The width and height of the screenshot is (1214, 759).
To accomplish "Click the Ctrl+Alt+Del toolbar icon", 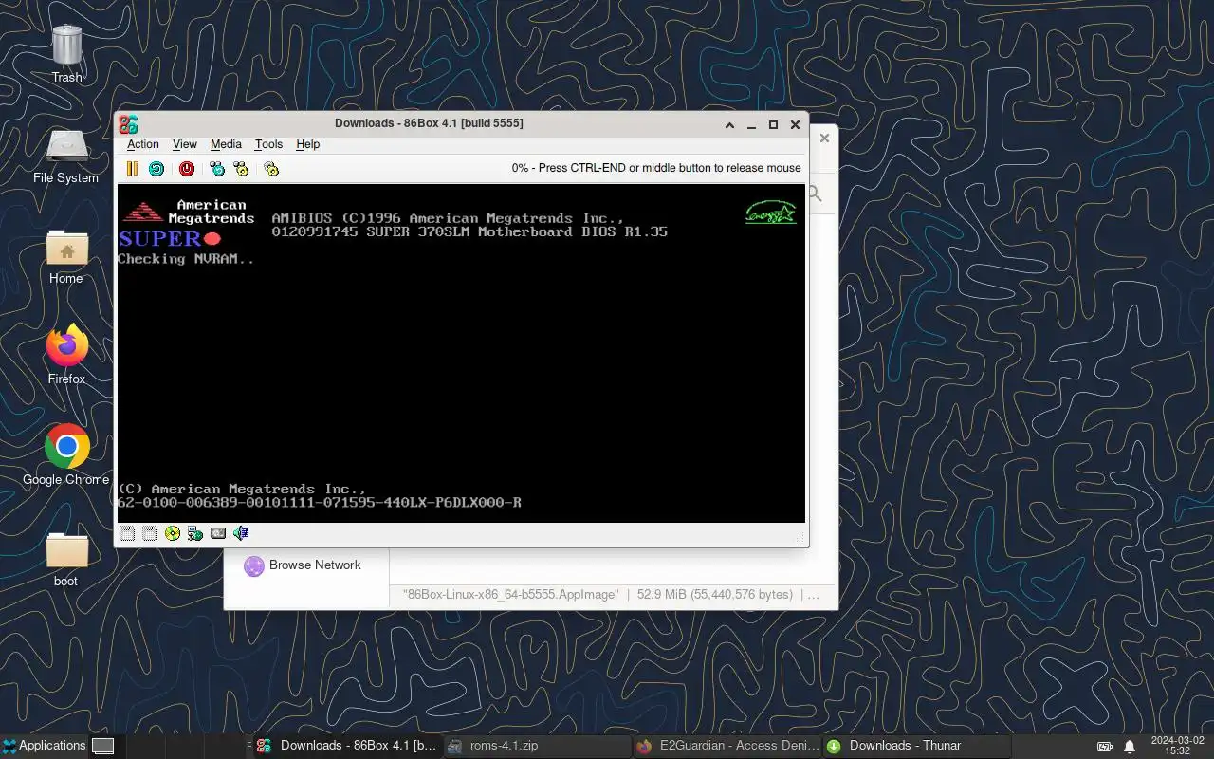I will 217,169.
